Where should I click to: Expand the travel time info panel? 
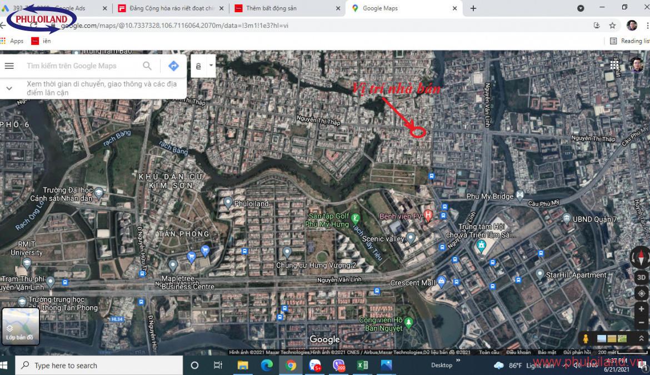click(9, 88)
